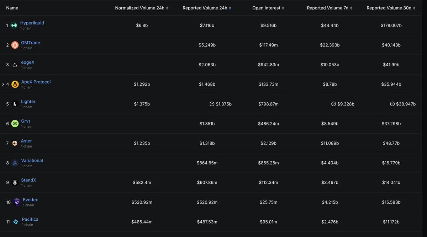Open the Grvt protocol link
Image resolution: width=427 pixels, height=237 pixels.
26,121
